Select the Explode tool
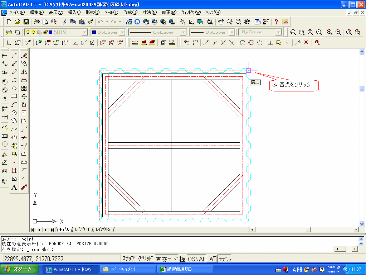The width and height of the screenshot is (366, 275). tap(24, 187)
